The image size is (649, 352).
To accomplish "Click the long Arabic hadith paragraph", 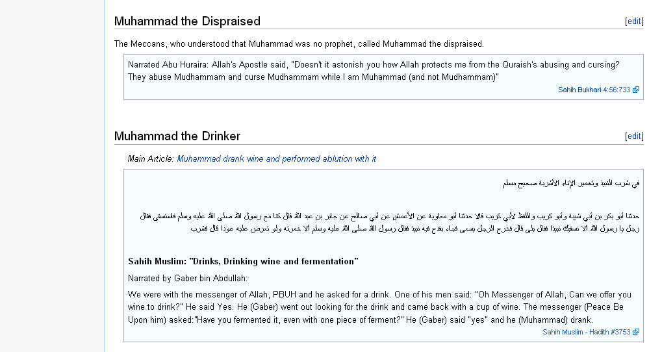I will pos(390,222).
